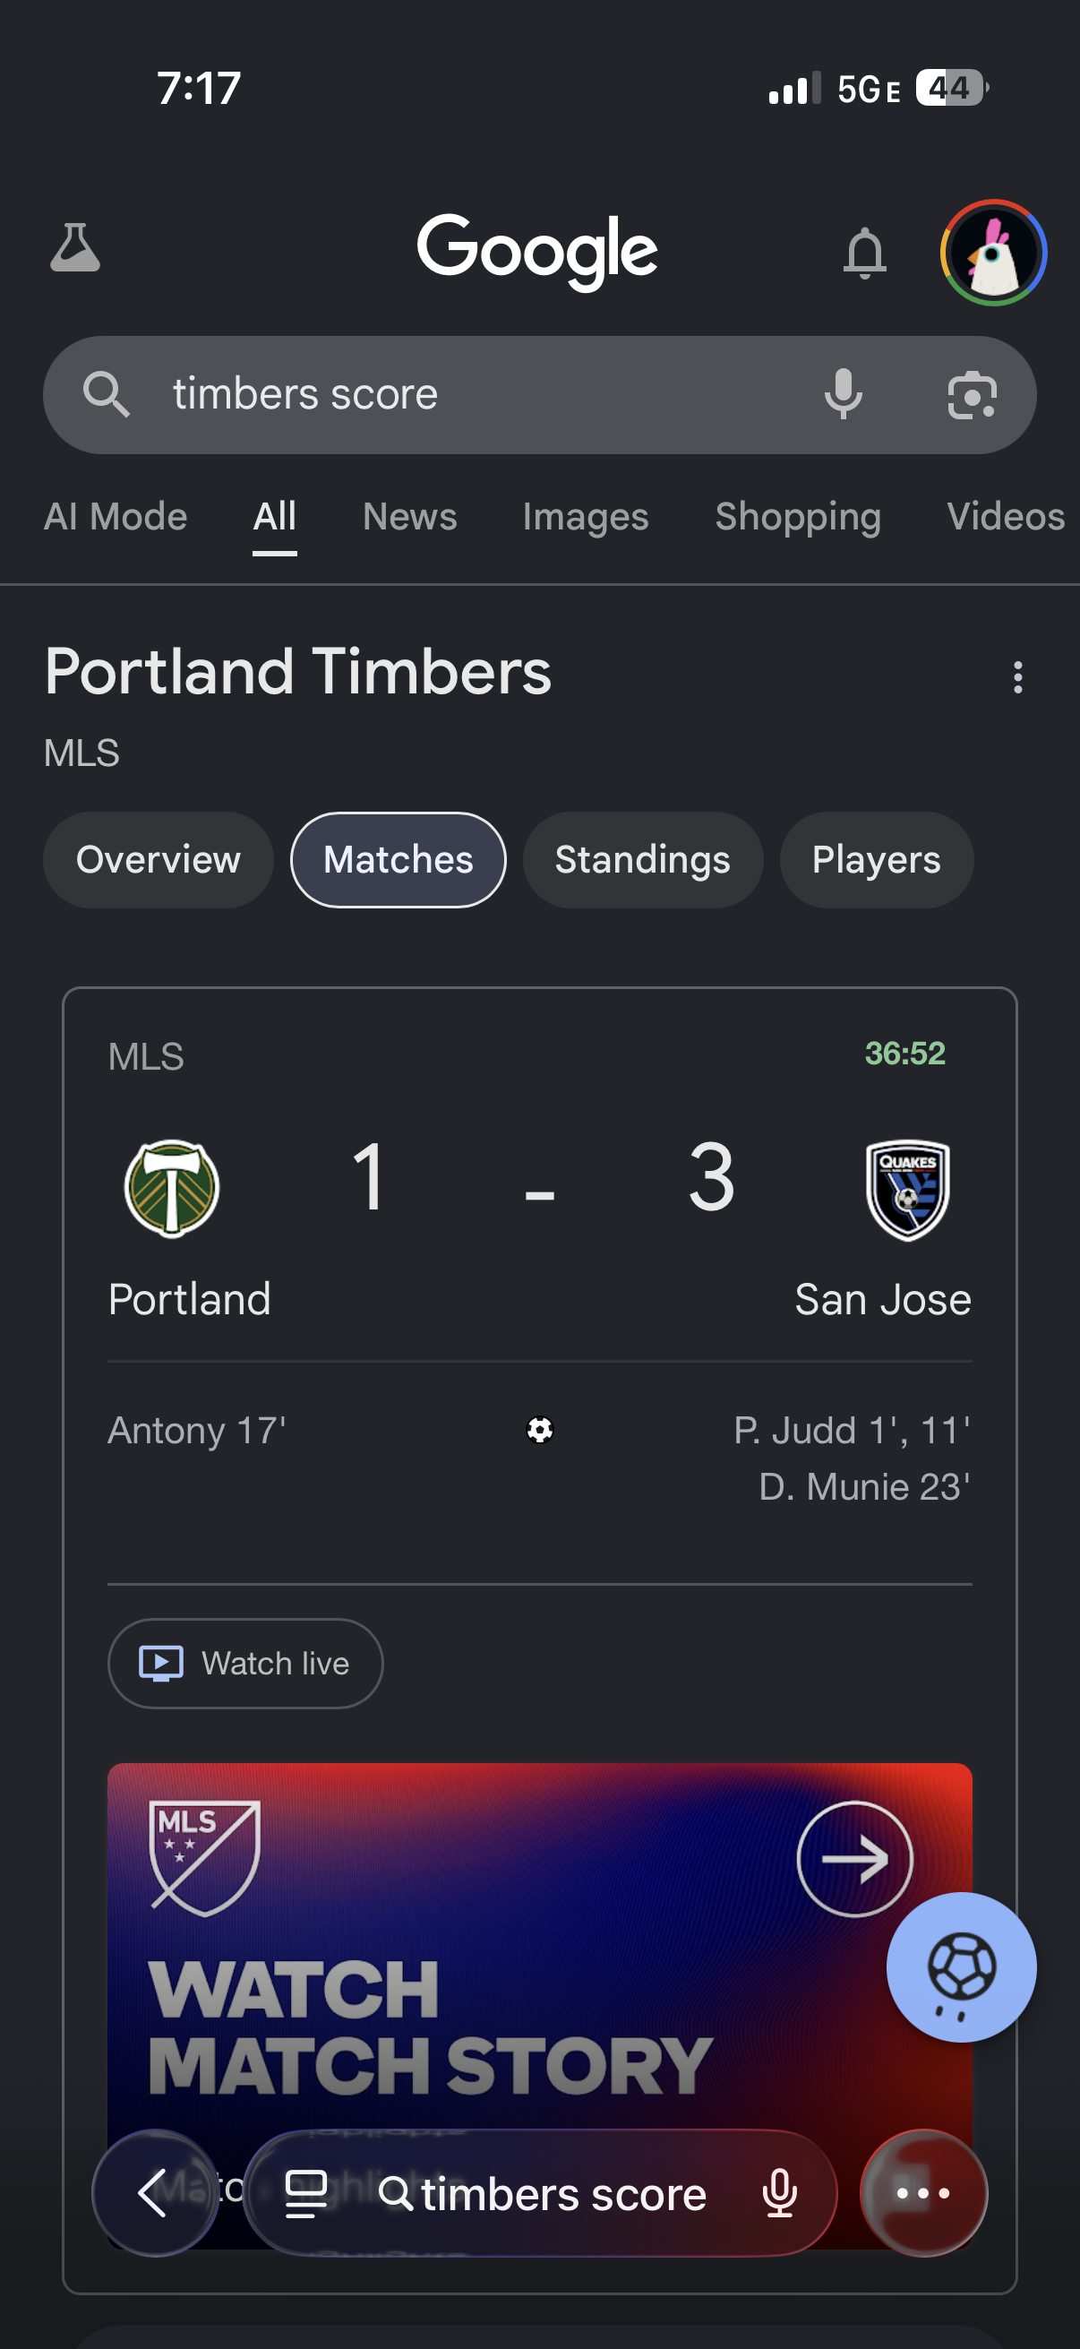This screenshot has height=2349, width=1080.
Task: Go back with bottom arrow button
Action: (155, 2193)
